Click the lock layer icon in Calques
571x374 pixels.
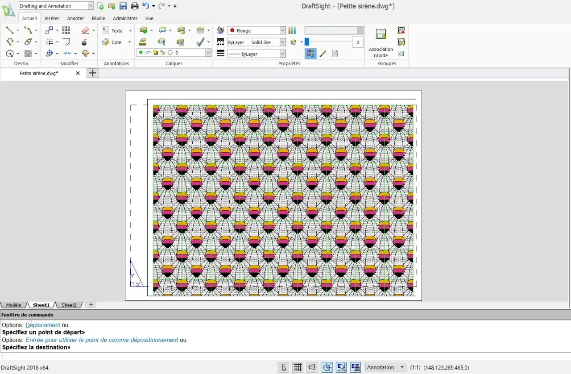pyautogui.click(x=181, y=30)
